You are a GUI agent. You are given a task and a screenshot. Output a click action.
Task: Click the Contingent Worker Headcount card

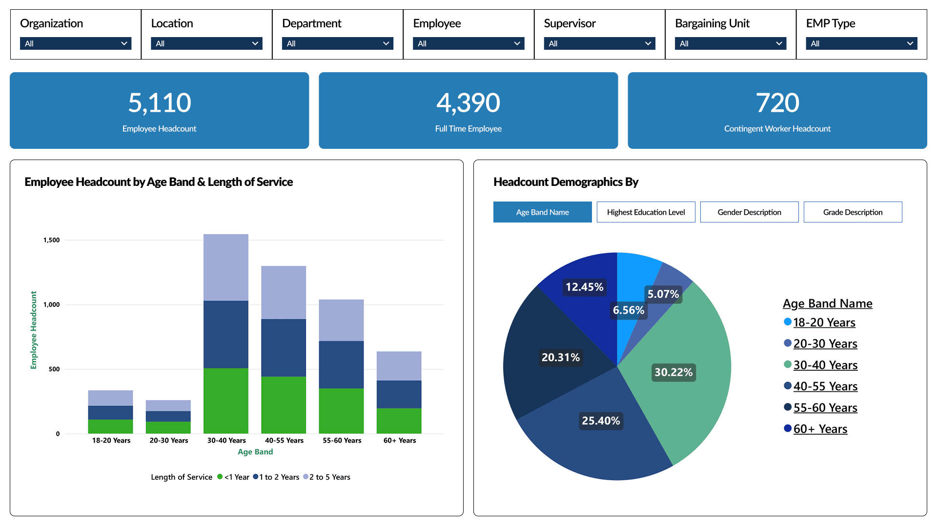pyautogui.click(x=777, y=111)
